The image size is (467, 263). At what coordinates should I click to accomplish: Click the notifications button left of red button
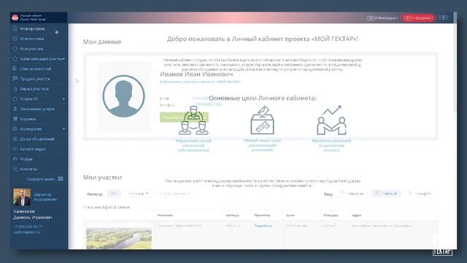pos(382,18)
